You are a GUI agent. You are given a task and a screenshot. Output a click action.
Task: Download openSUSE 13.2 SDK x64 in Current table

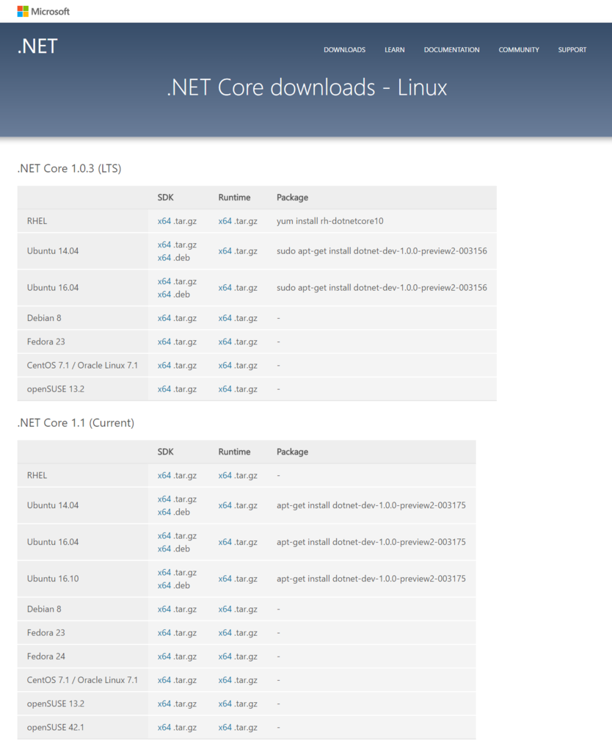[164, 704]
